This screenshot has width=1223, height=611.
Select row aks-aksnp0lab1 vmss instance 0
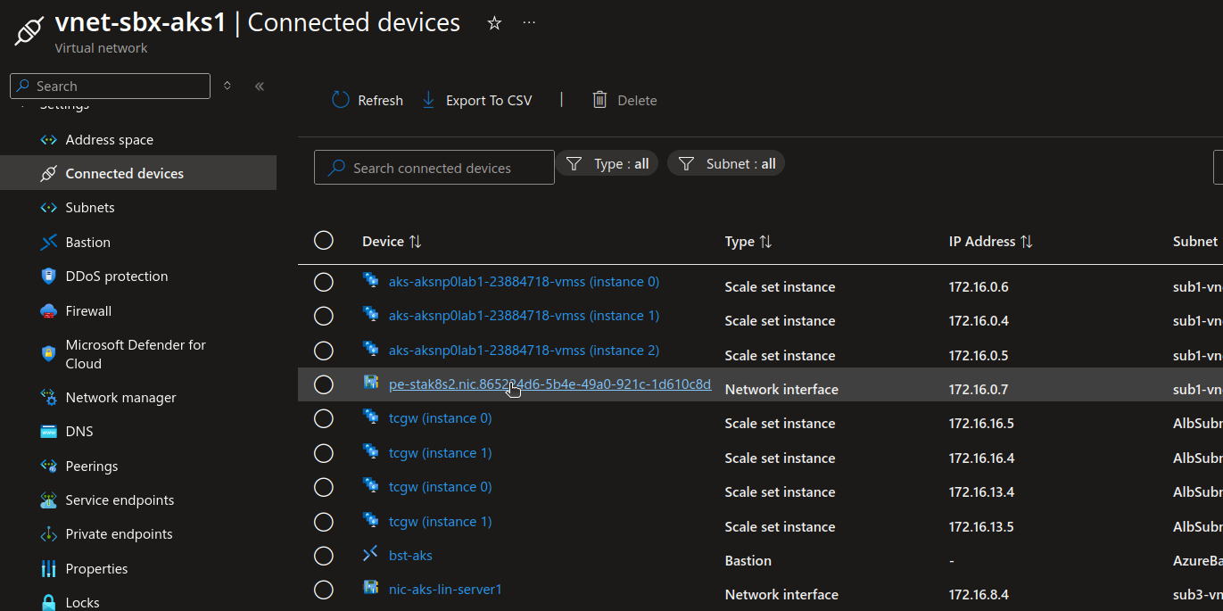[x=324, y=282]
